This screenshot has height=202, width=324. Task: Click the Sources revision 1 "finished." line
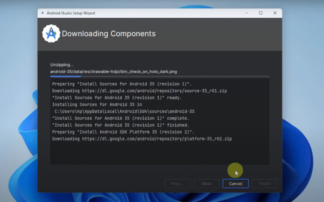pyautogui.click(x=121, y=125)
